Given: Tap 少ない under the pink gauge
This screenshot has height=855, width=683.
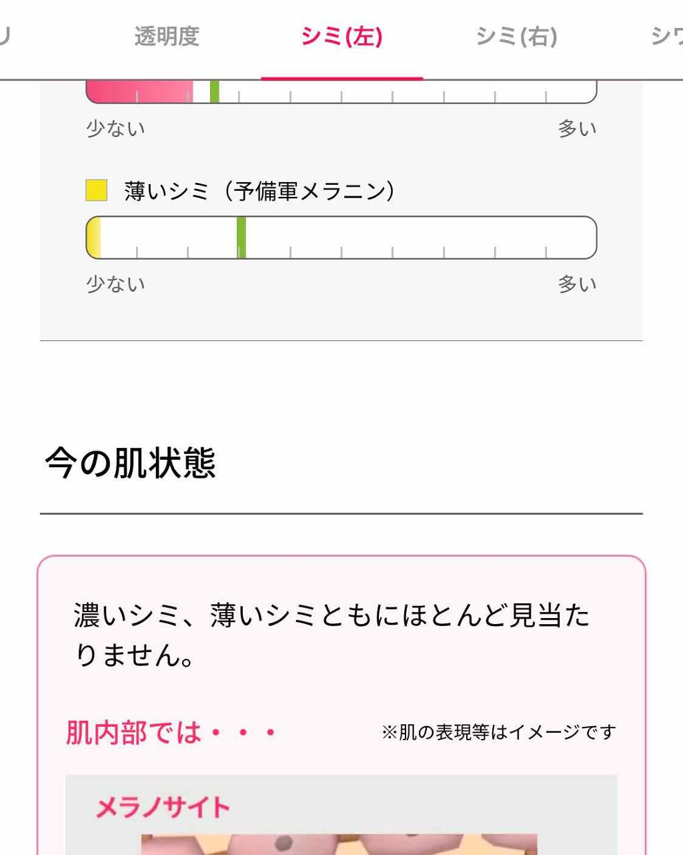Looking at the screenshot, I should pyautogui.click(x=115, y=128).
